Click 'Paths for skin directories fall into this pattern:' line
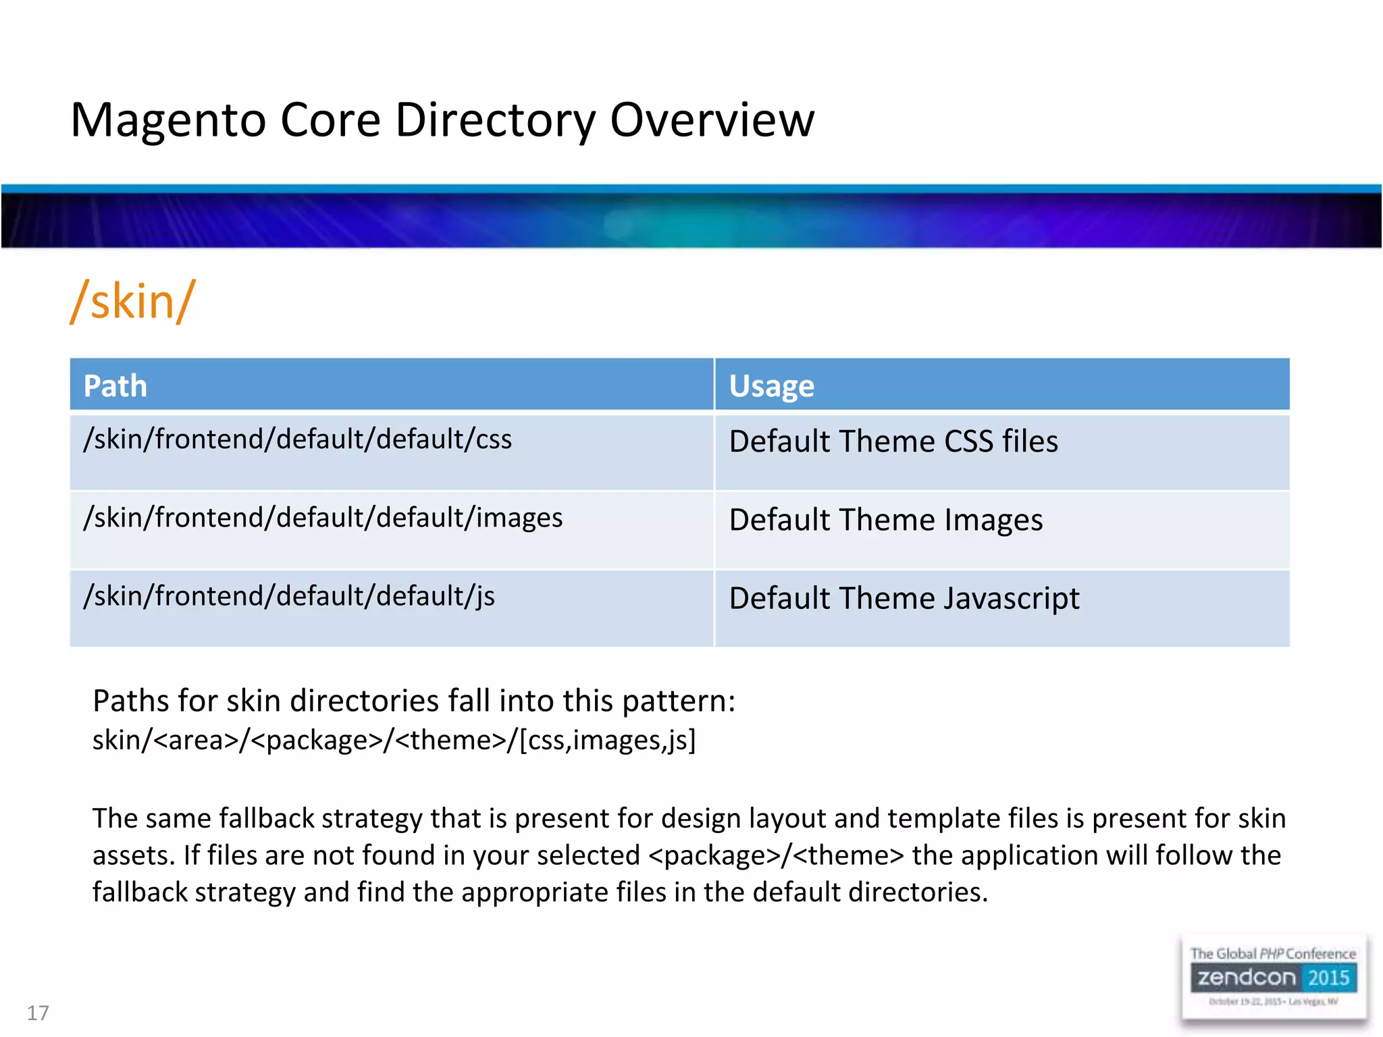This screenshot has height=1037, width=1383. point(414,701)
